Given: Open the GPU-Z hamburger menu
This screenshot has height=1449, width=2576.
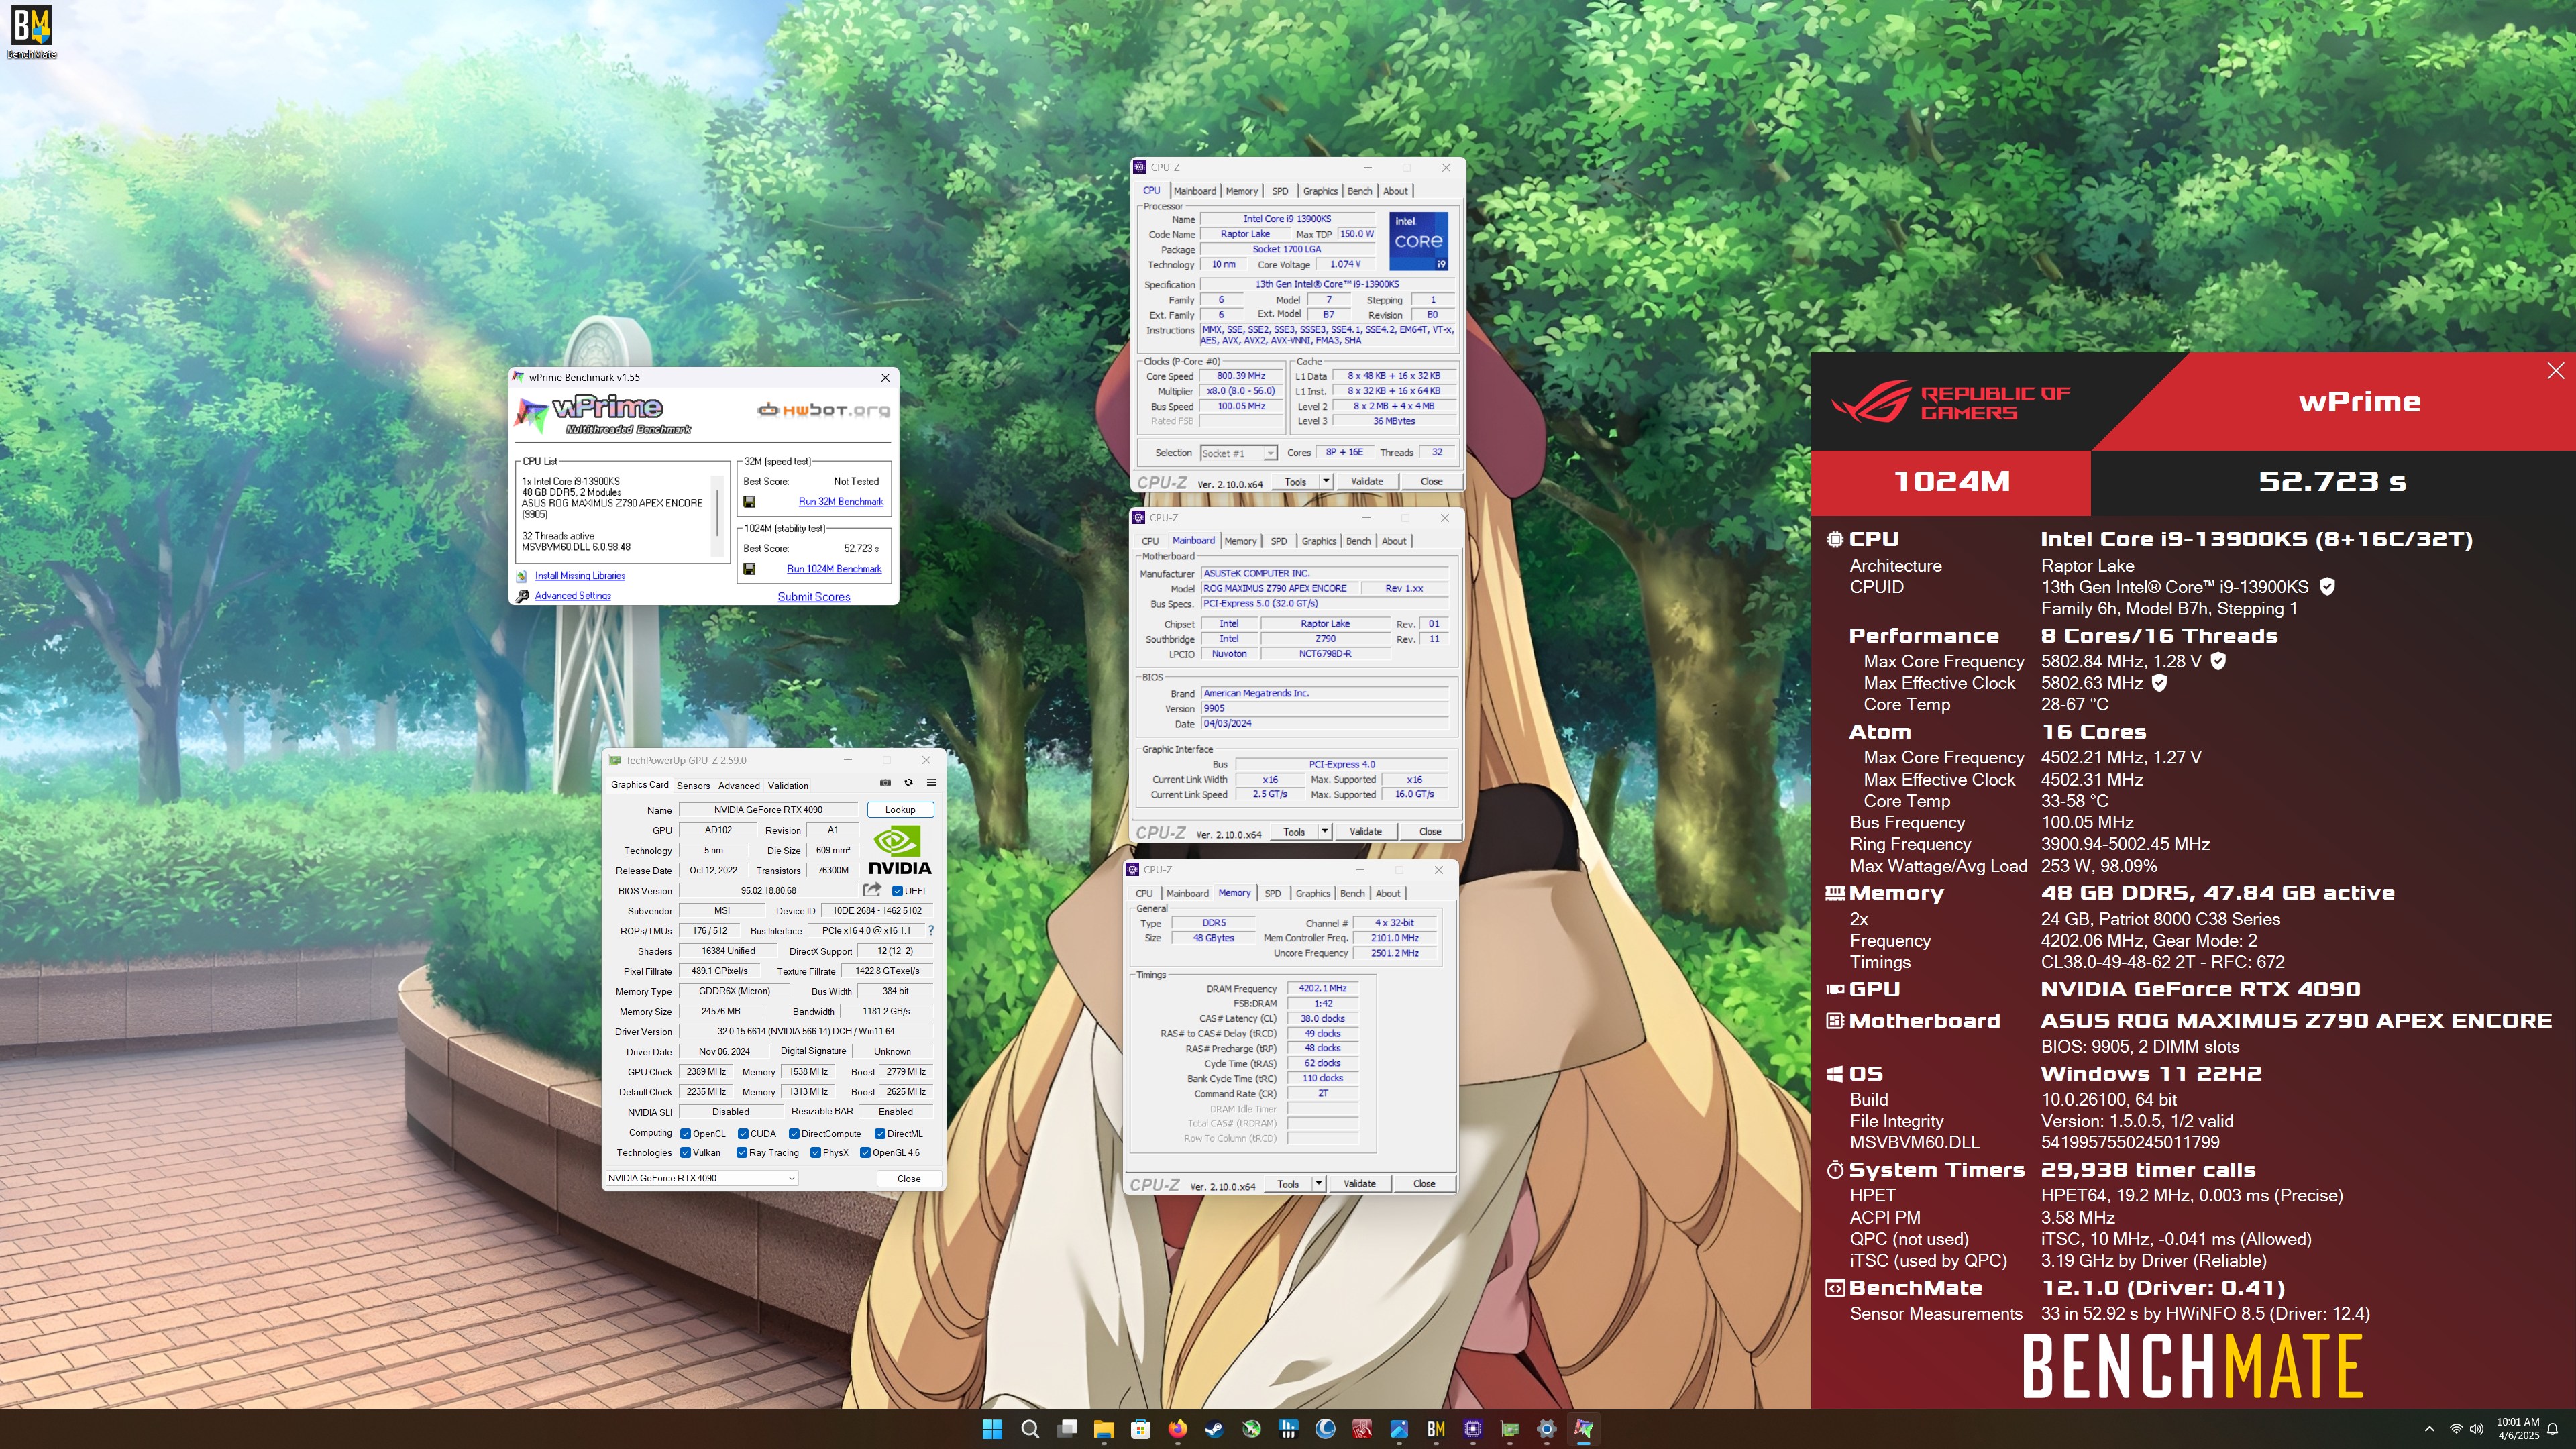Looking at the screenshot, I should 931,783.
